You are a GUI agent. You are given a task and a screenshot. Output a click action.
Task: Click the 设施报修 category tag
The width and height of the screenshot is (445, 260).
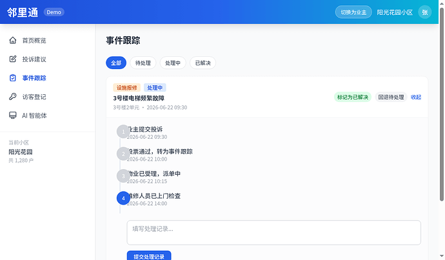click(x=127, y=88)
